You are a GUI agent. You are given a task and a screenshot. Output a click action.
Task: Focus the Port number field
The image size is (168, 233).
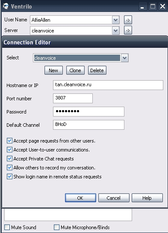coord(73,98)
